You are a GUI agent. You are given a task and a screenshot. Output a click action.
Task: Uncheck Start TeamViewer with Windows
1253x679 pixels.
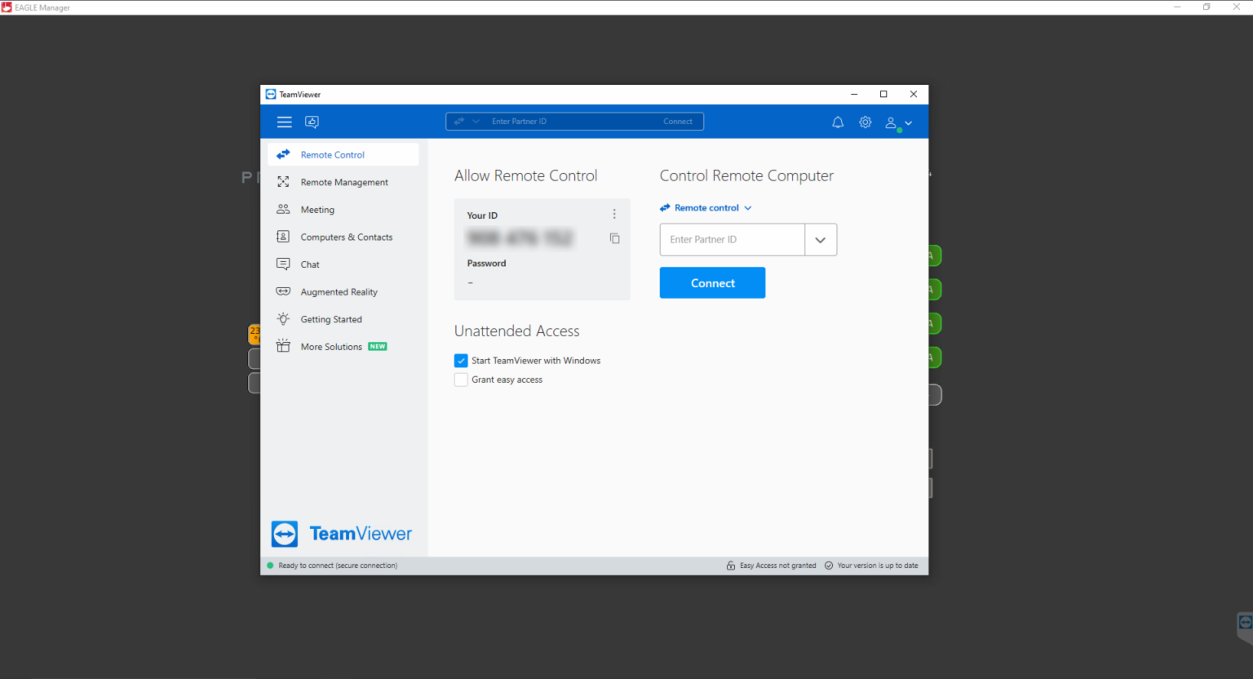click(x=461, y=361)
